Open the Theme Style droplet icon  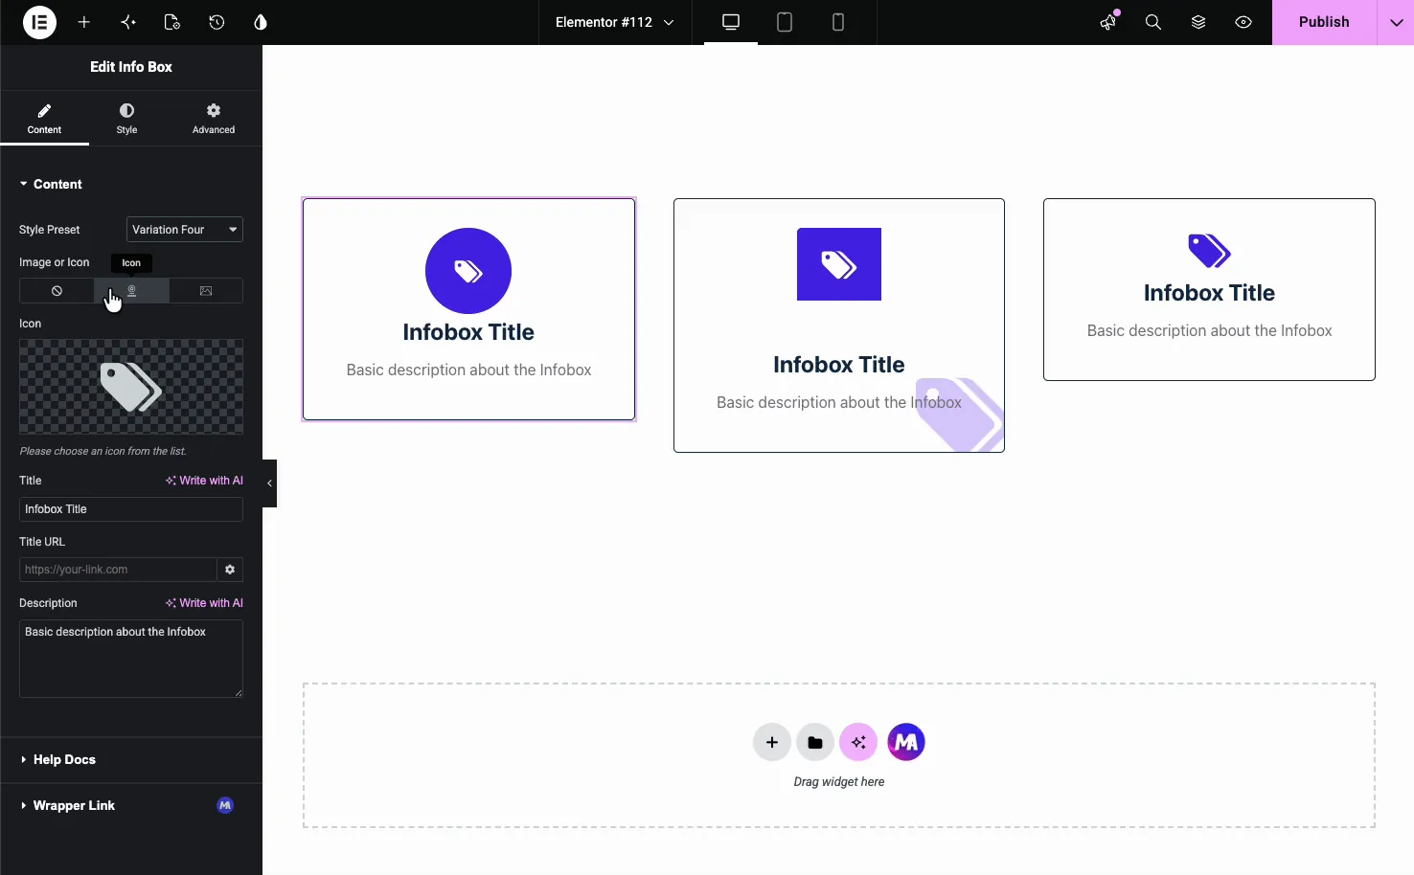coord(261,22)
